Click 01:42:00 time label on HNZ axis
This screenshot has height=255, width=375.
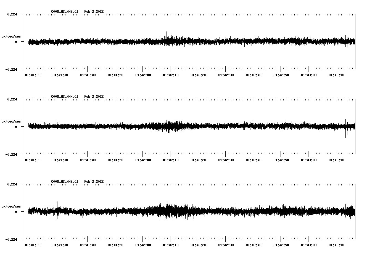click(x=143, y=245)
